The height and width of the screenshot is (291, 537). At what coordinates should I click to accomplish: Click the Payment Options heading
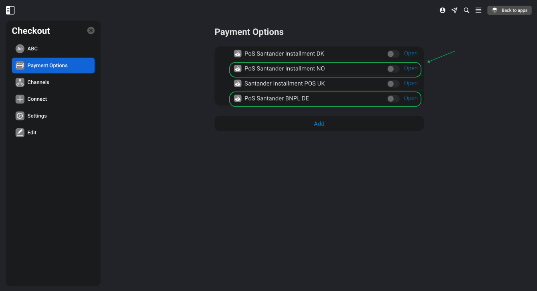click(249, 32)
